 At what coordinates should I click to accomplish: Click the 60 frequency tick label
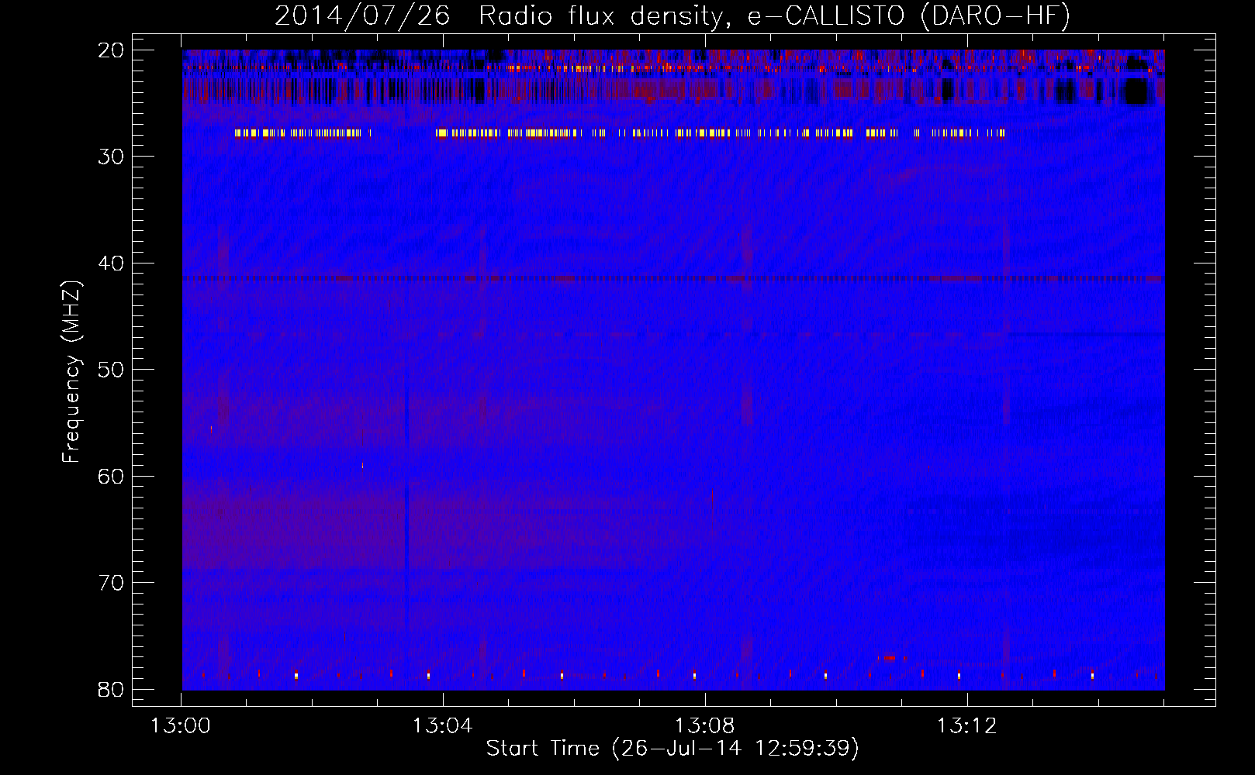pyautogui.click(x=112, y=476)
